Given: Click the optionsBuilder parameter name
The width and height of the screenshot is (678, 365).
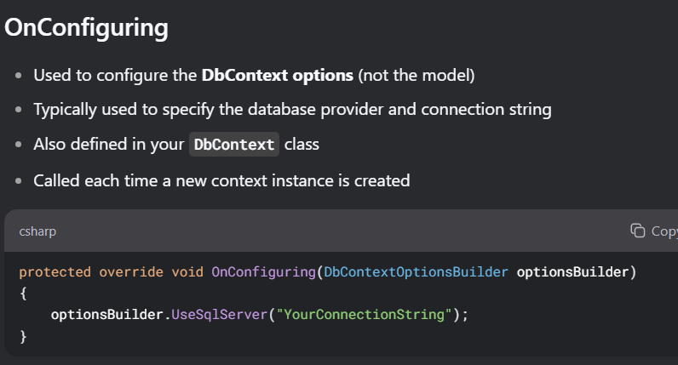Looking at the screenshot, I should tap(572, 272).
